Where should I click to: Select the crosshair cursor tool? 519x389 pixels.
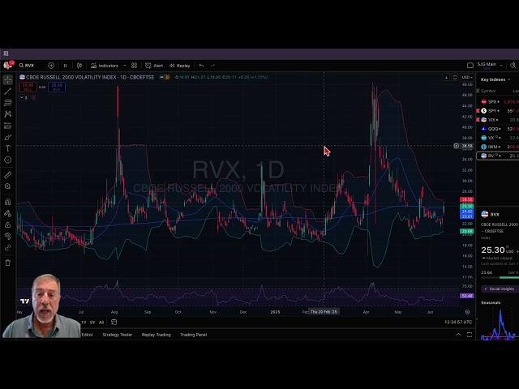pos(7,79)
